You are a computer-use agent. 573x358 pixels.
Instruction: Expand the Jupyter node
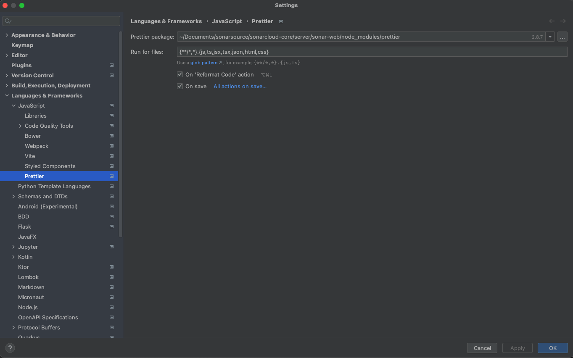[13, 247]
